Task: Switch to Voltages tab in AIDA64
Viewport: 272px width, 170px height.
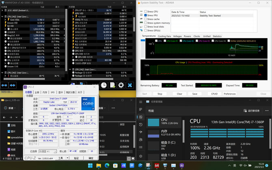Action: pyautogui.click(x=177, y=36)
